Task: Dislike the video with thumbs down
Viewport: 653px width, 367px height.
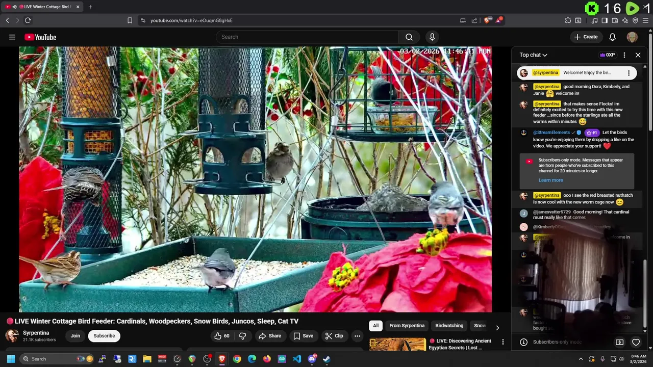Action: coord(243,336)
